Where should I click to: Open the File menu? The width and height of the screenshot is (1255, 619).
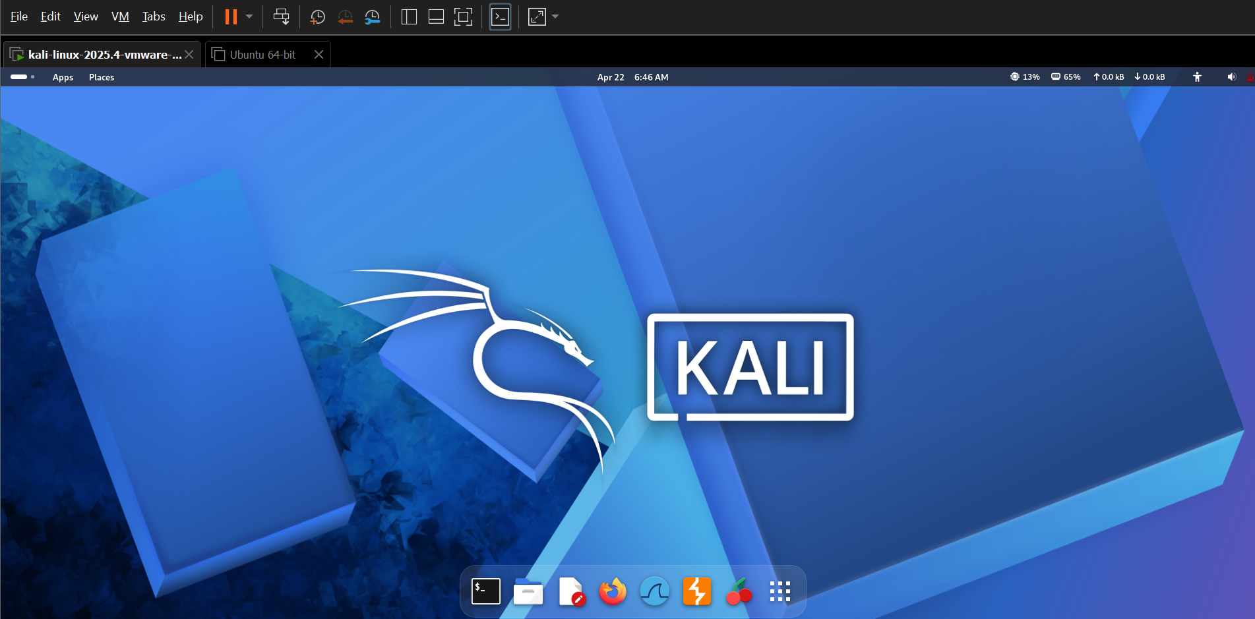pos(19,16)
